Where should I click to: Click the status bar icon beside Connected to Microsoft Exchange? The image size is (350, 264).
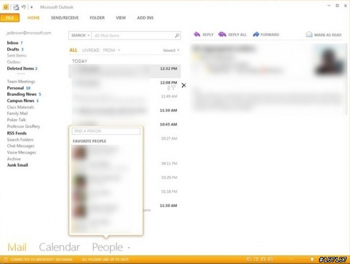pyautogui.click(x=6, y=259)
